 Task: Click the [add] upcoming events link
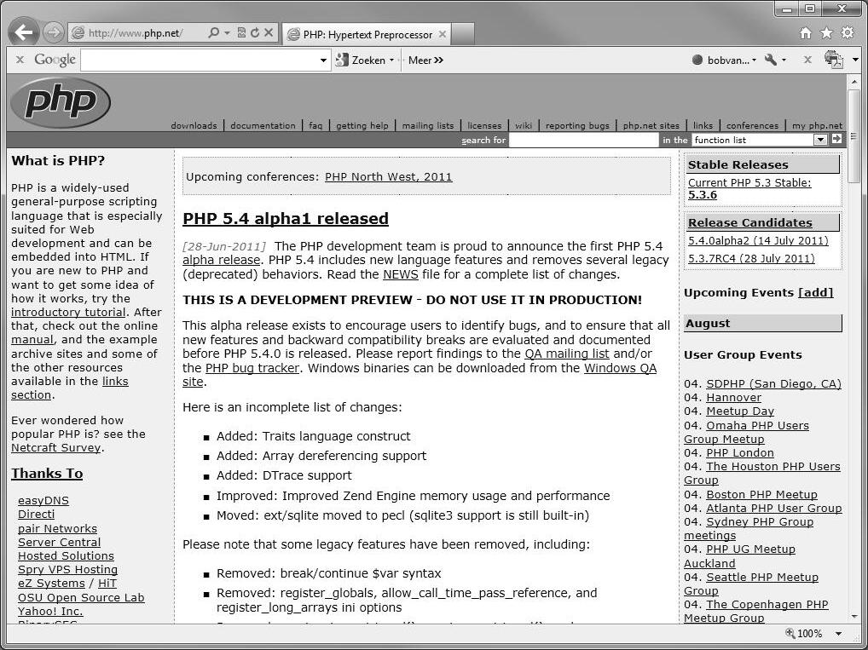pyautogui.click(x=815, y=293)
